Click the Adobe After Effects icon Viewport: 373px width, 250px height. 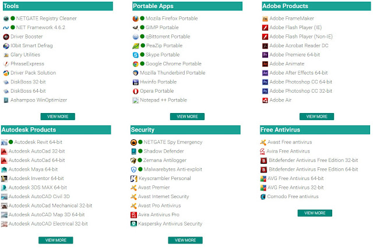coord(265,73)
